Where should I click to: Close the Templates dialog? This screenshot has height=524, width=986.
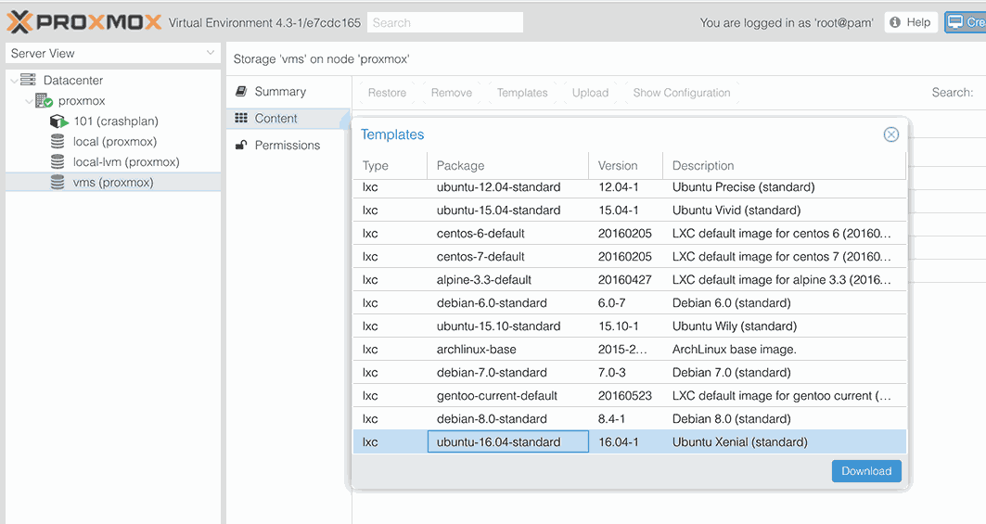891,134
